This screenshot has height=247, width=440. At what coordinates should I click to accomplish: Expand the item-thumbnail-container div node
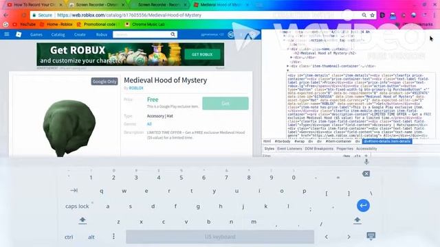coord(287,66)
